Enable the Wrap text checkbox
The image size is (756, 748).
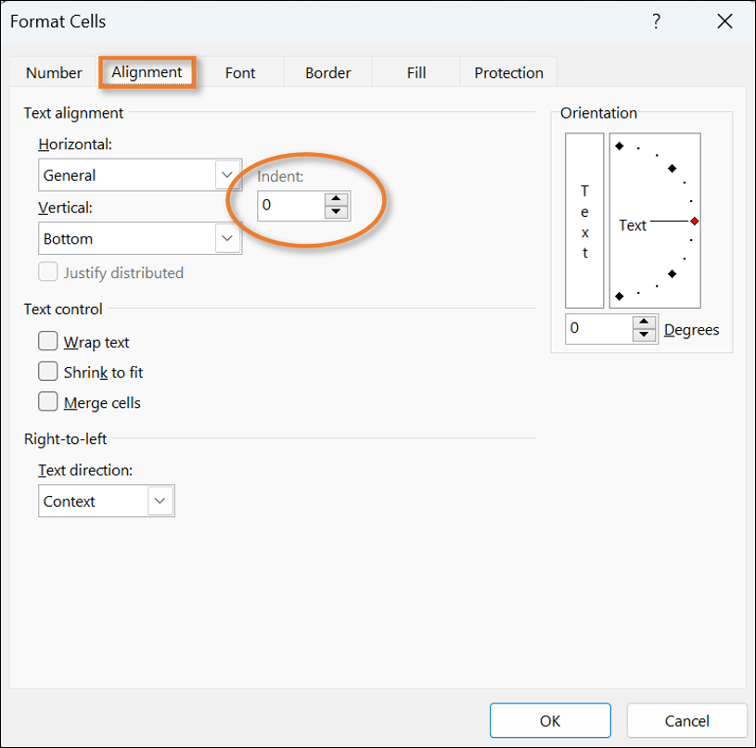(x=48, y=342)
